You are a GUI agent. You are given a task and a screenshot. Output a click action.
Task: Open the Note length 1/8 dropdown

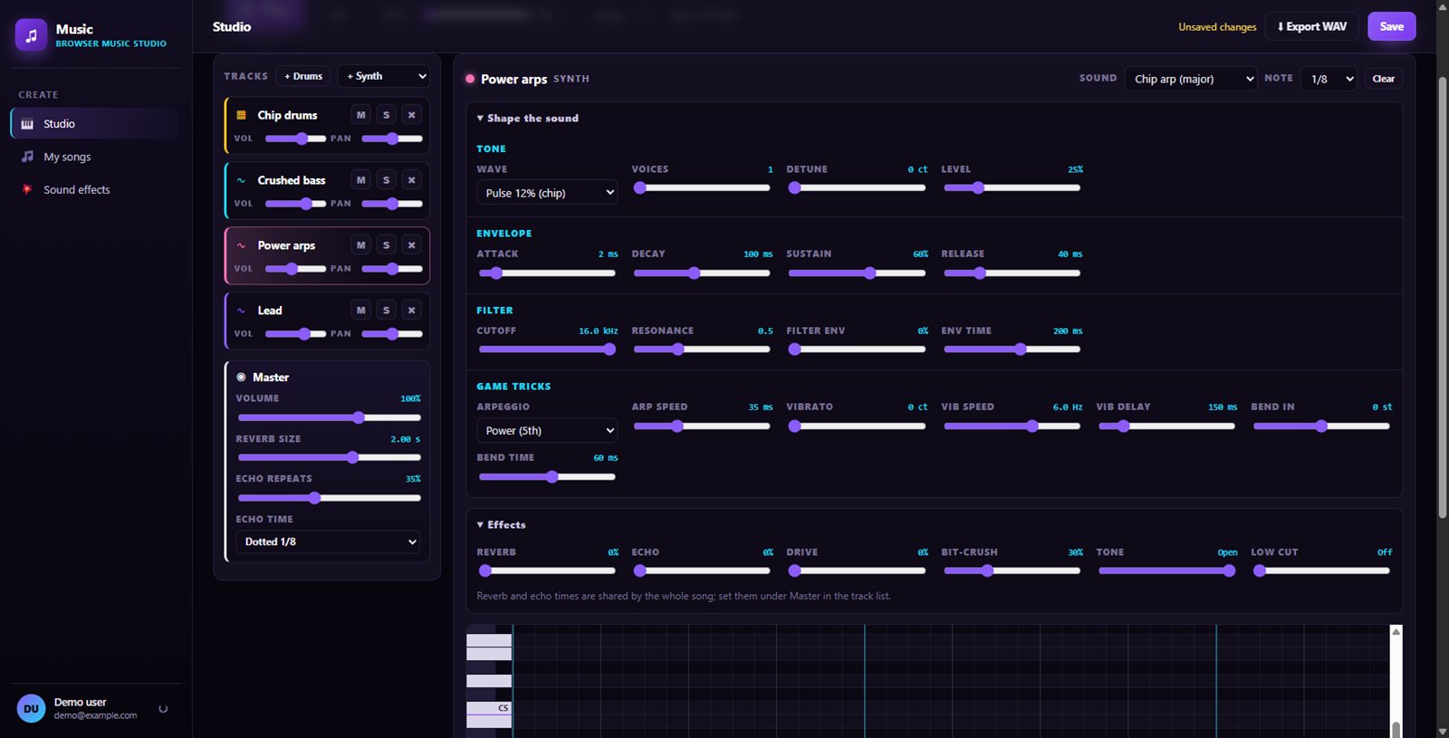1329,79
